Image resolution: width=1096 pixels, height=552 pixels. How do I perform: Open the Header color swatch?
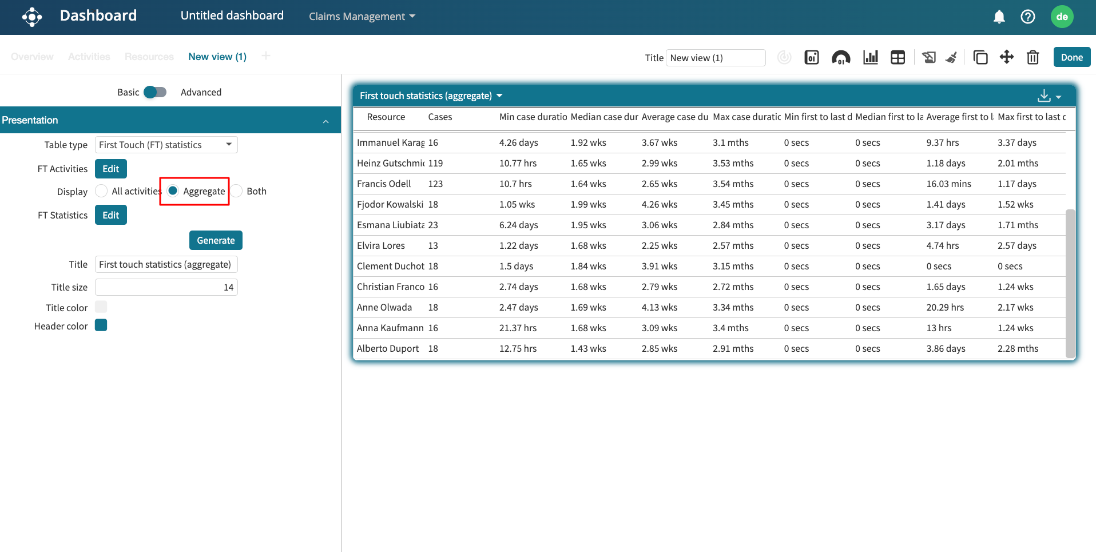tap(101, 325)
